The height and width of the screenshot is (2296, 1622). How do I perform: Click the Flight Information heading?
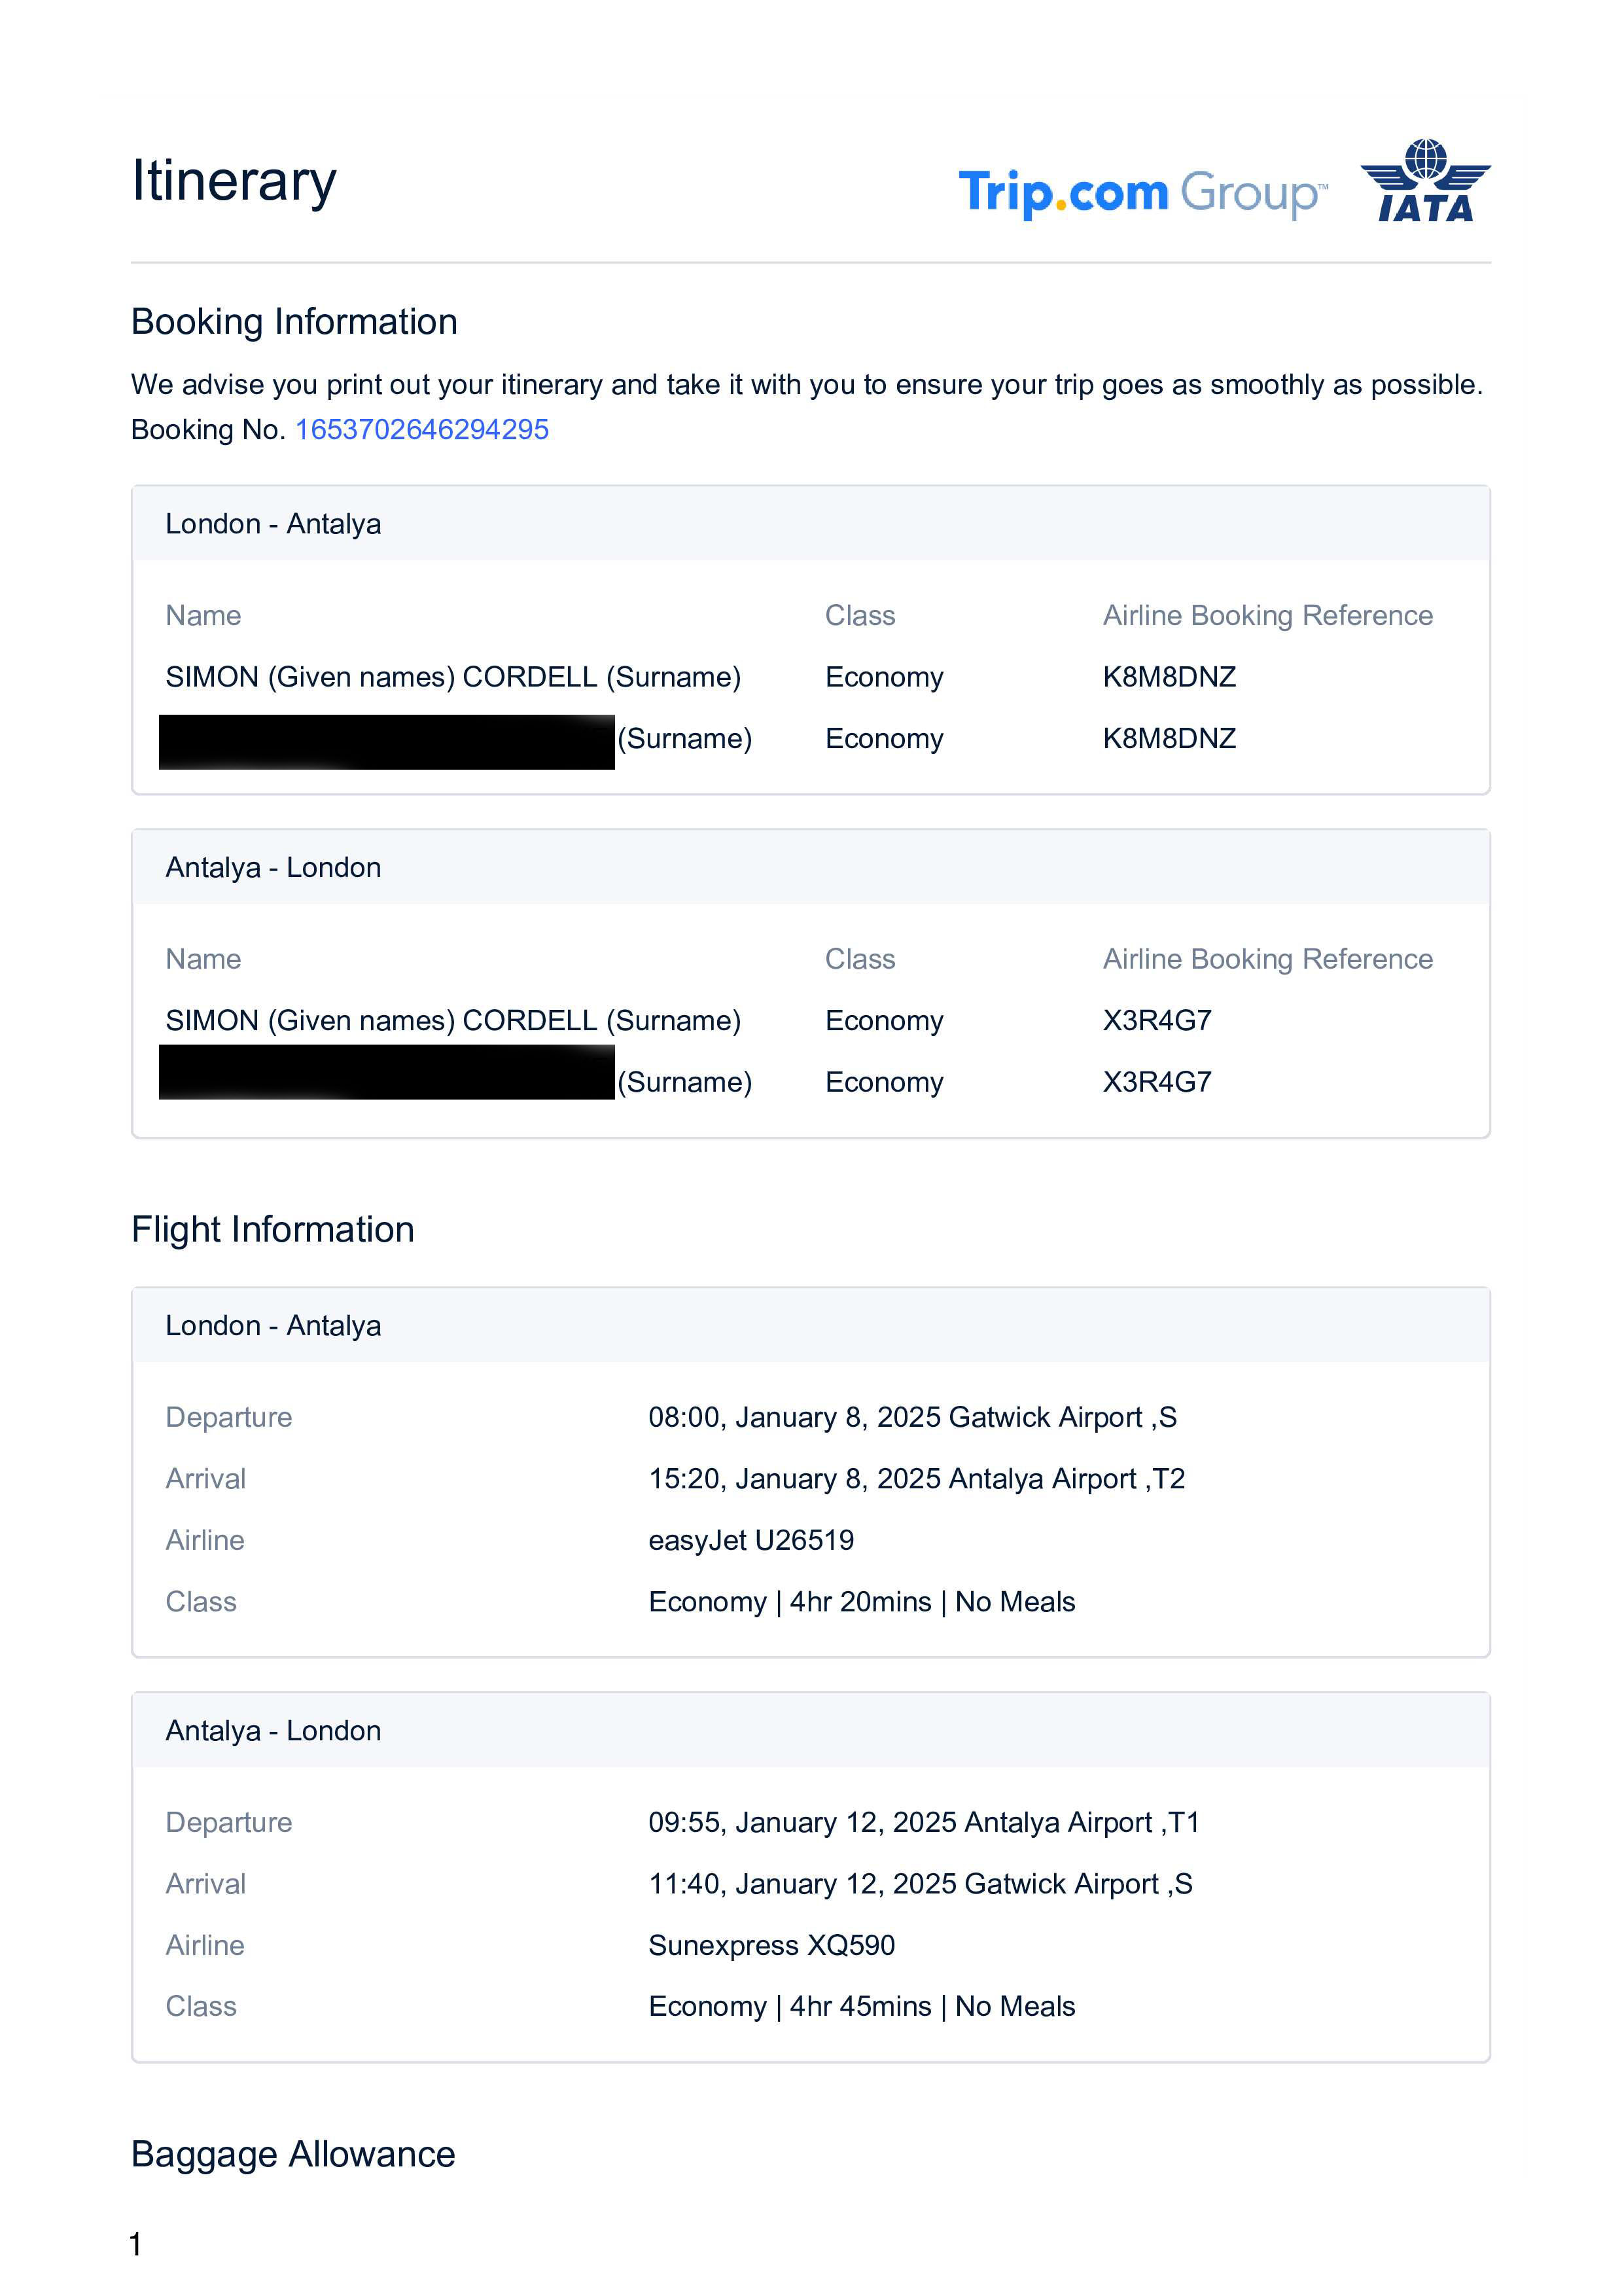point(273,1229)
